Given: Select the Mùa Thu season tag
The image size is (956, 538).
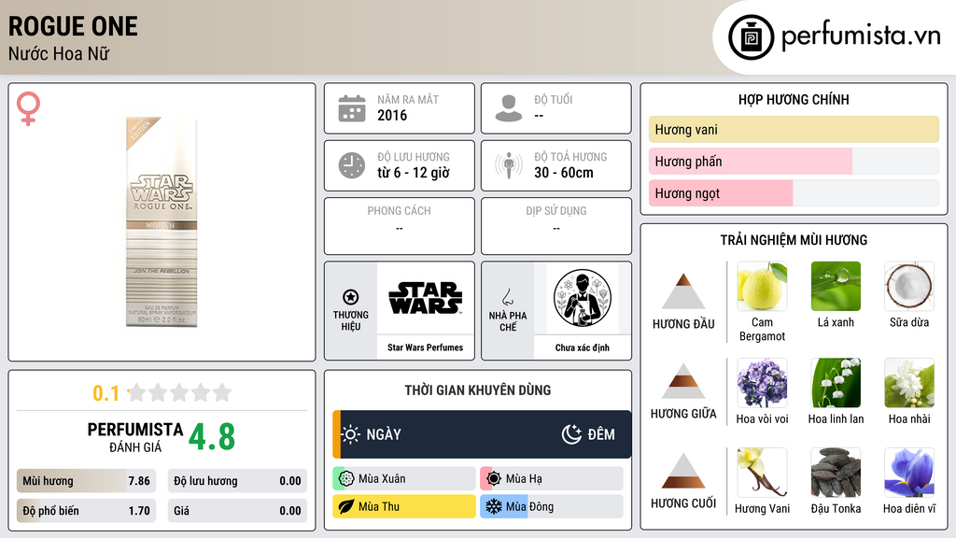Looking at the screenshot, I should 404,506.
